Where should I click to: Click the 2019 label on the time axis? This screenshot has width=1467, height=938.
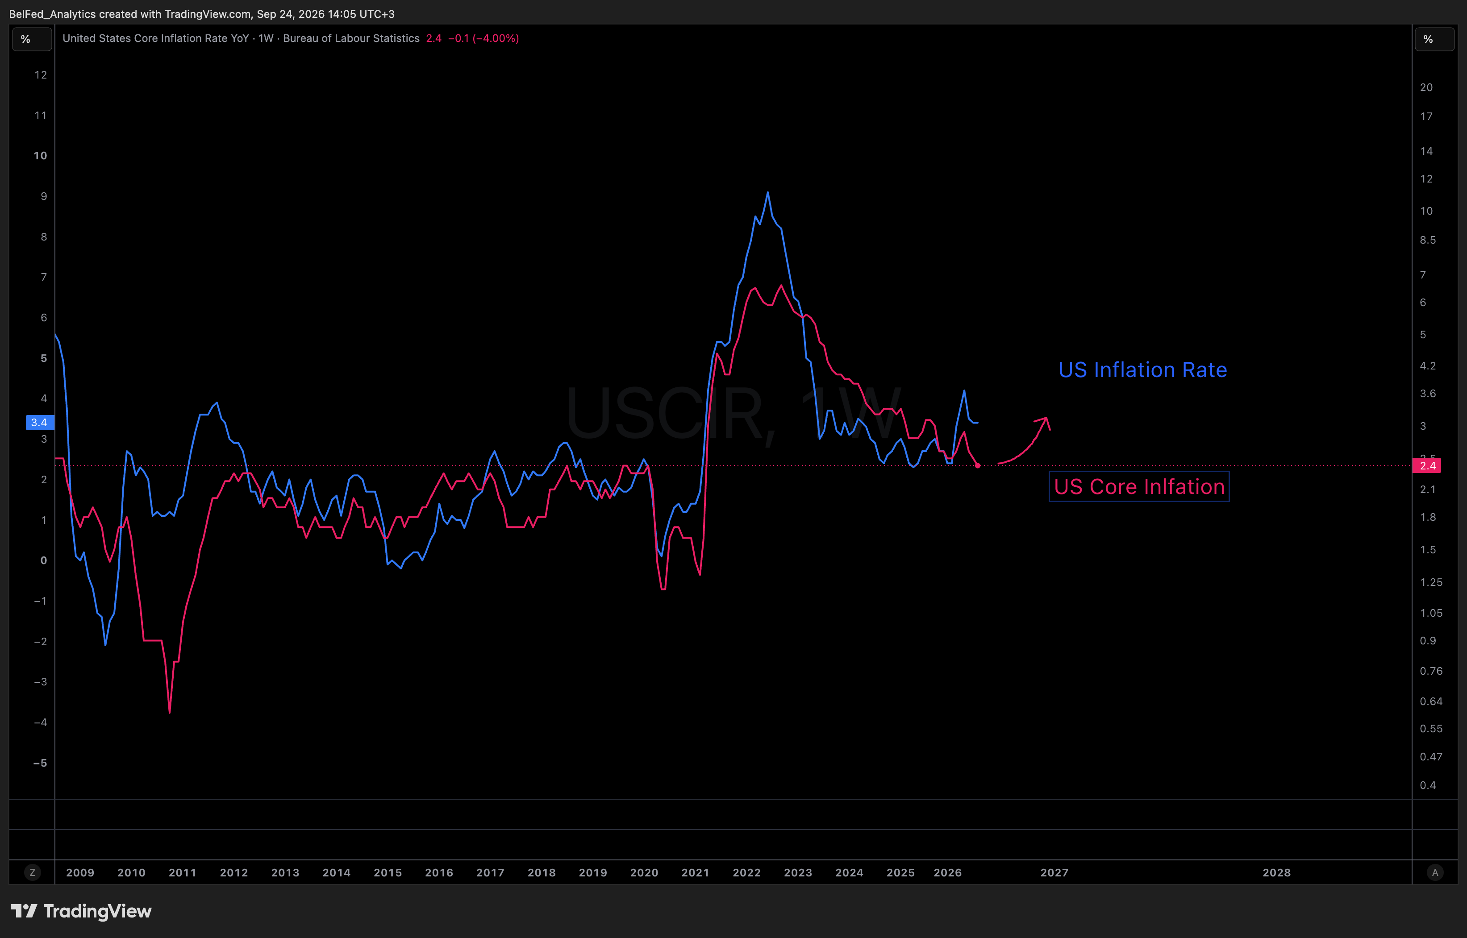pos(593,872)
